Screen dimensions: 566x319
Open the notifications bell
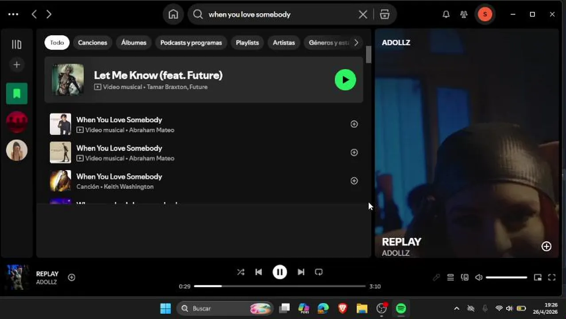pos(446,14)
